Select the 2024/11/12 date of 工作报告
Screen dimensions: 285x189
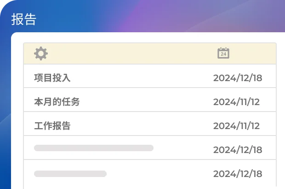(x=236, y=126)
